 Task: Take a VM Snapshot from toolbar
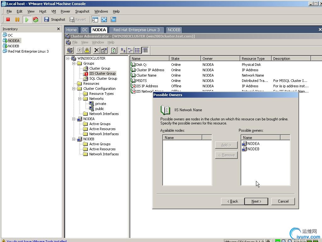click(55, 20)
